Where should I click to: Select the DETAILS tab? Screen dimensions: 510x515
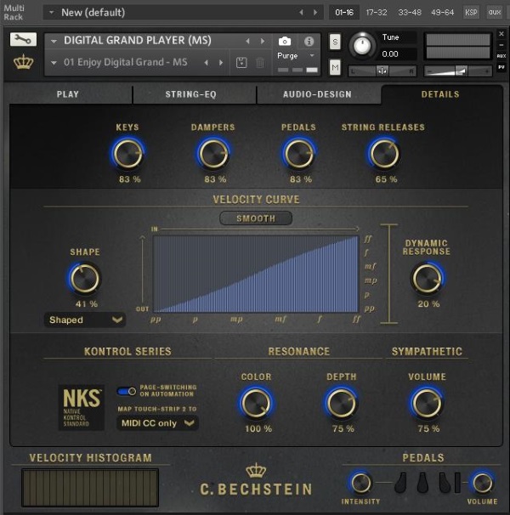pyautogui.click(x=440, y=94)
